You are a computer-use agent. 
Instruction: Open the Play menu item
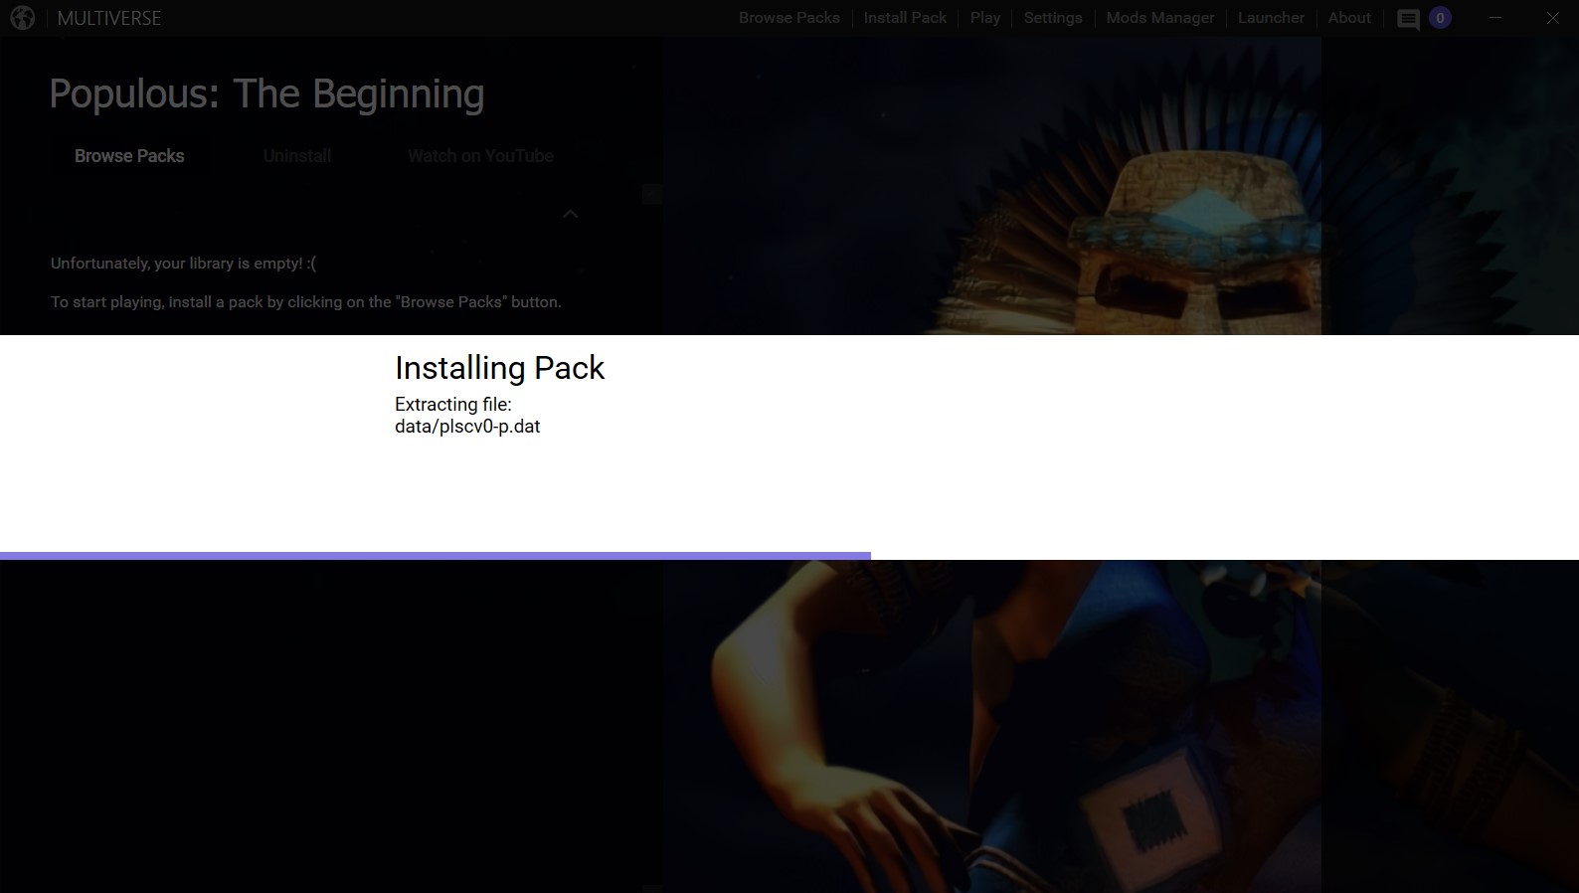(x=985, y=18)
